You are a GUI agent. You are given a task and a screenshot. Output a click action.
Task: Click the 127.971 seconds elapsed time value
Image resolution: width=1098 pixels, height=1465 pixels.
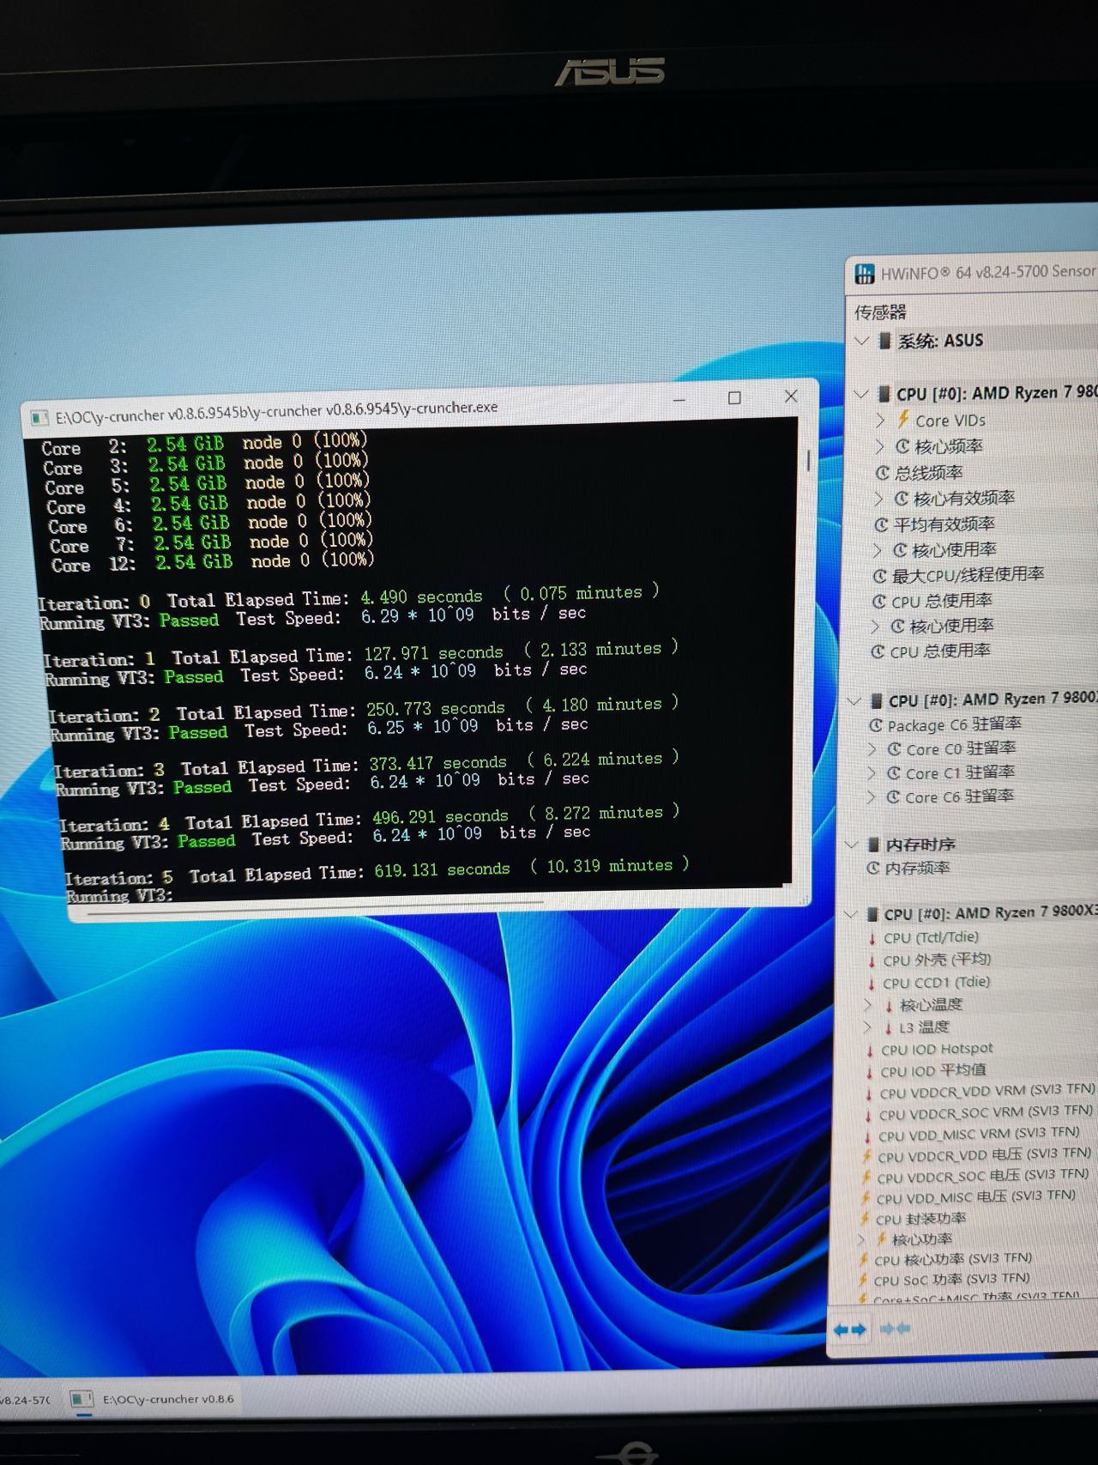(x=433, y=652)
